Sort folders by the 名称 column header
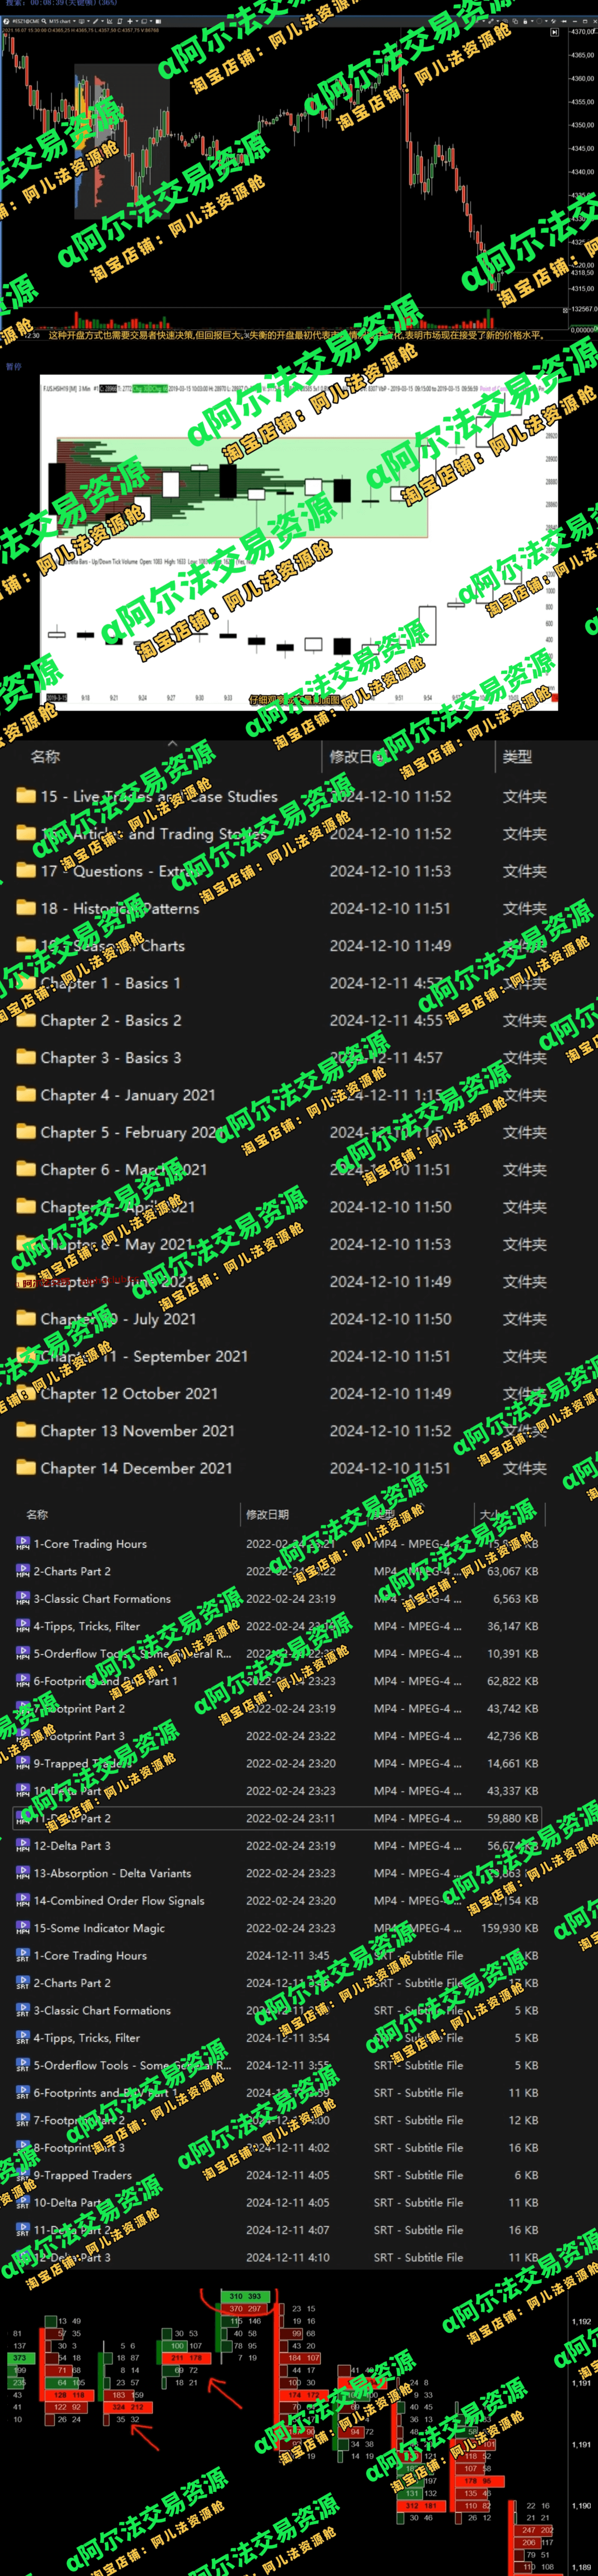 coord(45,757)
